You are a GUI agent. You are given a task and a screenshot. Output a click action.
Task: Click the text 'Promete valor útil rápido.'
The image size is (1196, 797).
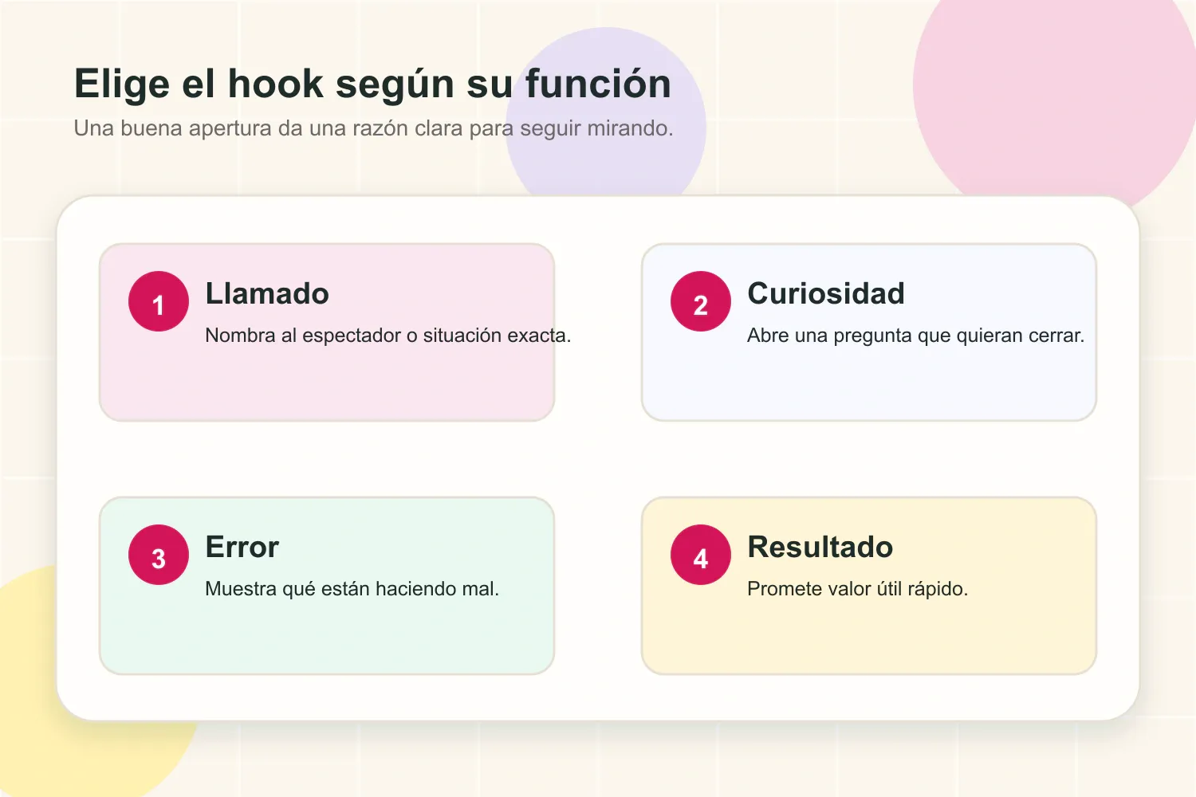pos(858,589)
